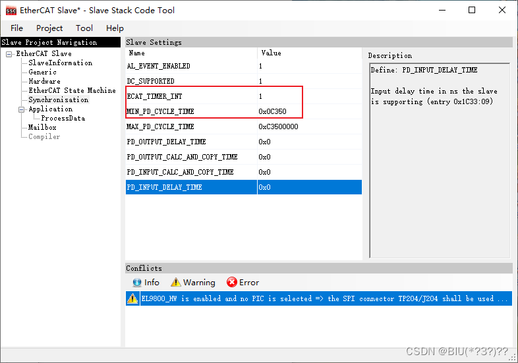Select Application in navigation tree

click(51, 109)
